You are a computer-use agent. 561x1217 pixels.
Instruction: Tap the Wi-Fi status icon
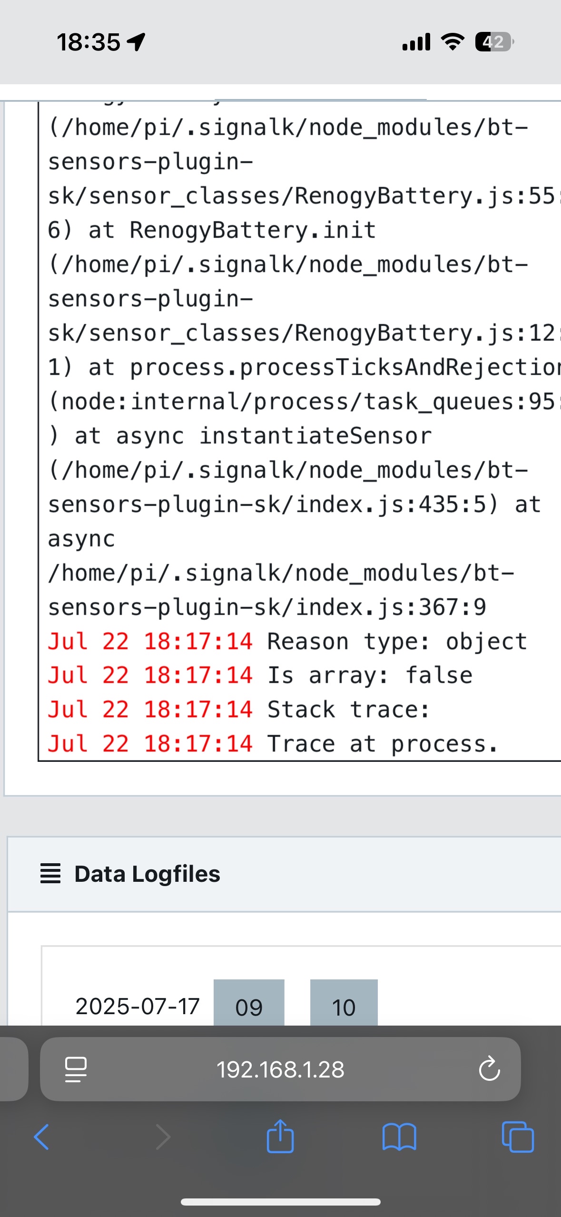coord(453,42)
